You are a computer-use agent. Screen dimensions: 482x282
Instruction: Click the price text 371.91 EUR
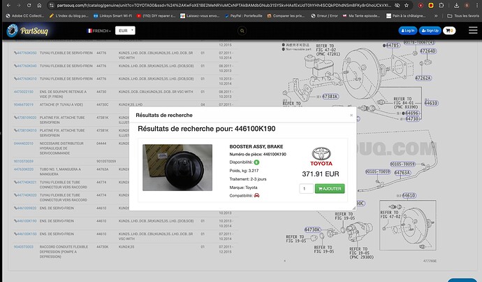point(321,174)
